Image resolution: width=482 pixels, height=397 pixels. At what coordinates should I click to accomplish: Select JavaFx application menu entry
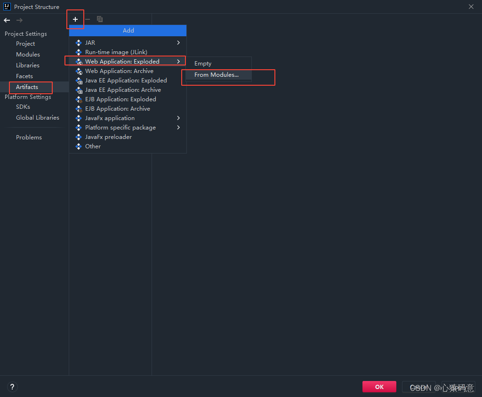pos(128,118)
